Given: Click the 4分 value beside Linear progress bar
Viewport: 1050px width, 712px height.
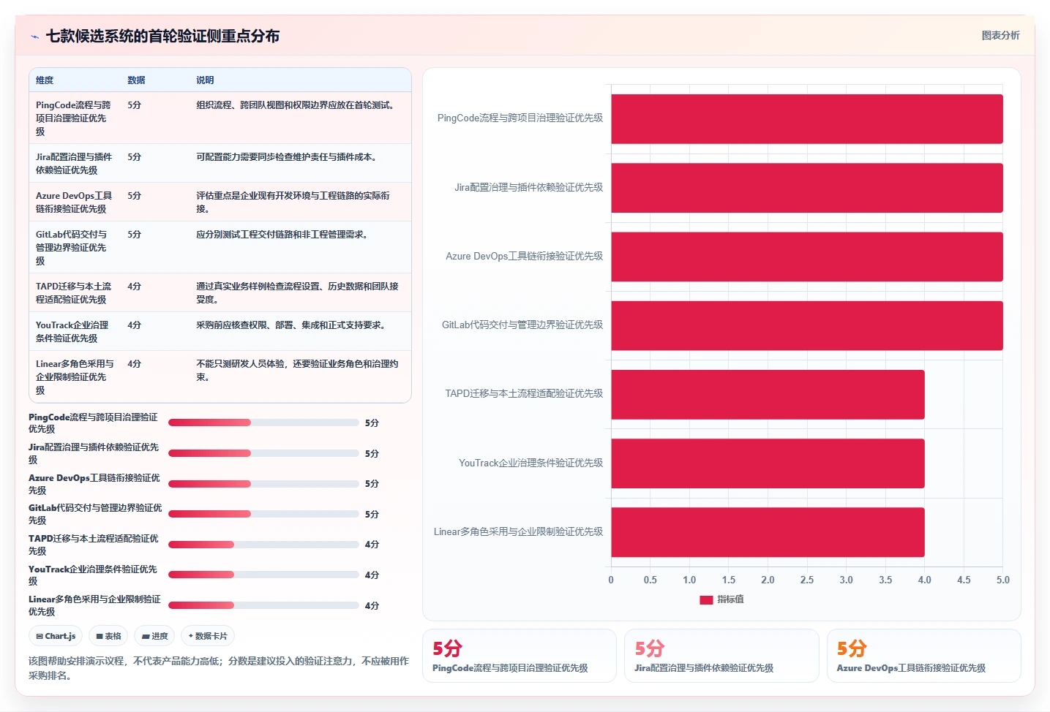Looking at the screenshot, I should [372, 606].
